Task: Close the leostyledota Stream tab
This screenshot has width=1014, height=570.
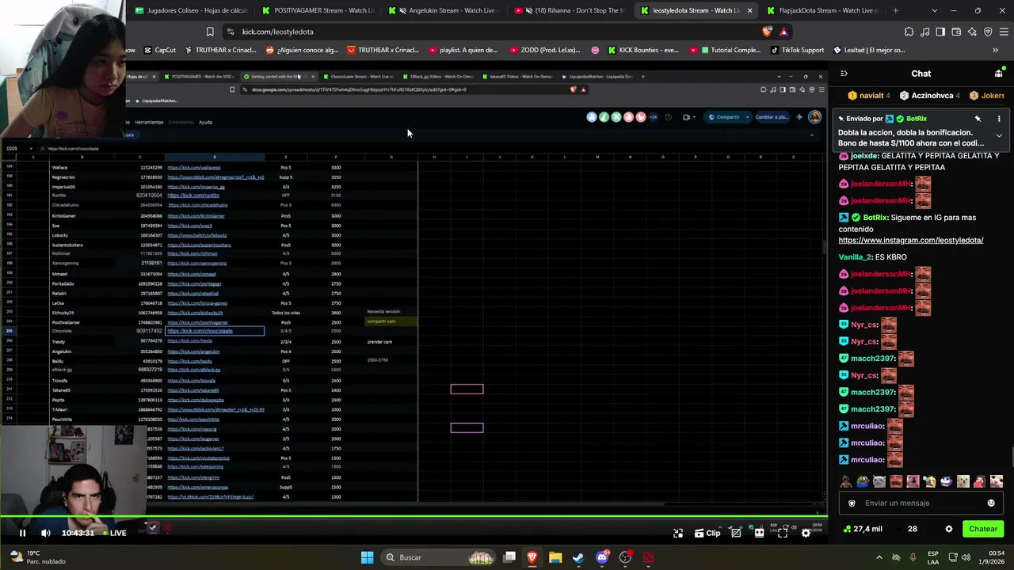Action: pos(749,10)
